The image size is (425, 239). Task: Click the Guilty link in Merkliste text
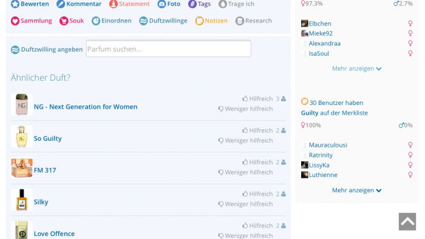pos(310,113)
